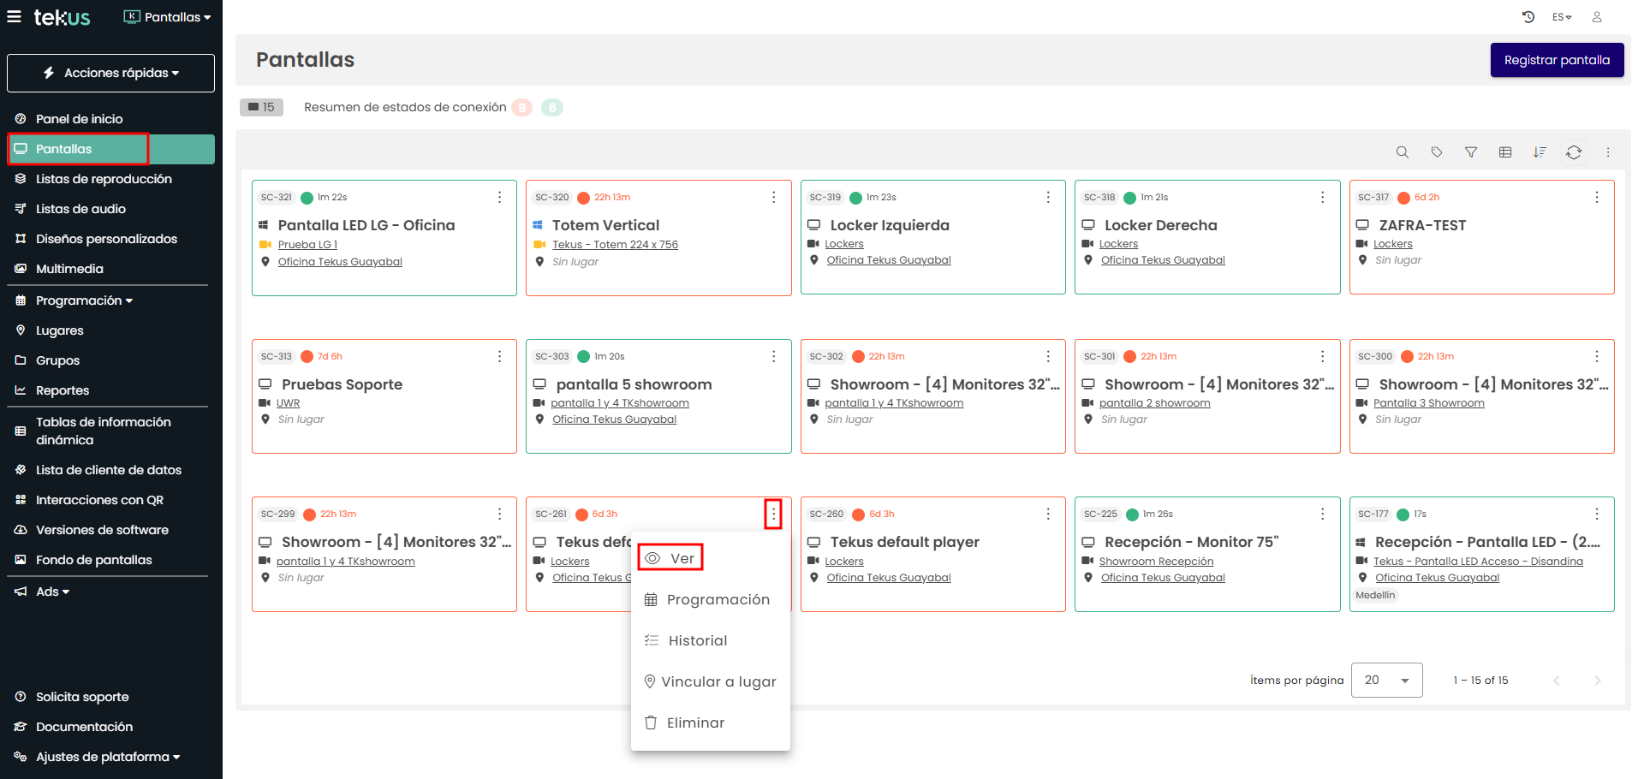Expand the Acciones rápidas dropdown
1644x779 pixels.
click(x=111, y=74)
